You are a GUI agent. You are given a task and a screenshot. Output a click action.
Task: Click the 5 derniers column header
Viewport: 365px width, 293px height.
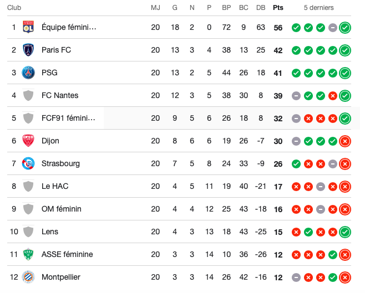tap(319, 8)
